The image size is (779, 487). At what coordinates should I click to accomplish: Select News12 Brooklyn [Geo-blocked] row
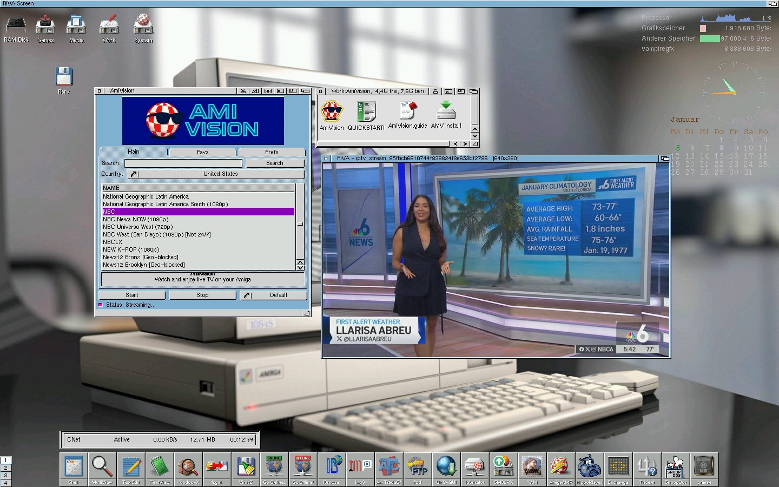[x=199, y=265]
